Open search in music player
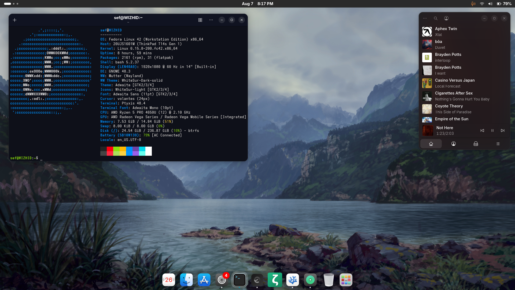The width and height of the screenshot is (515, 290). tap(436, 18)
